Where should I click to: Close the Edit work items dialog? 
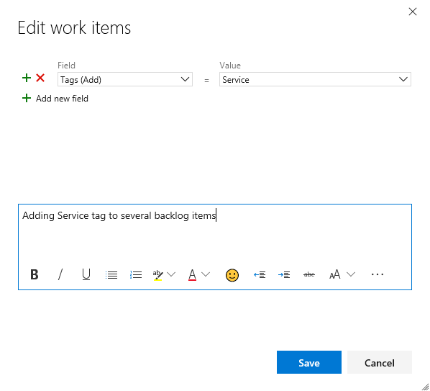pos(413,12)
